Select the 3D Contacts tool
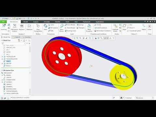The image size is (156, 117). coord(53,28)
